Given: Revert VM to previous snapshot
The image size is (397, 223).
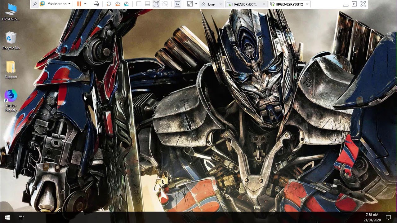Looking at the screenshot, I should tap(118, 4).
